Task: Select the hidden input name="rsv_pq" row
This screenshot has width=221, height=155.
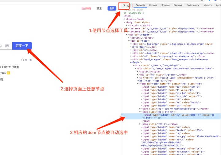Action: point(181,136)
